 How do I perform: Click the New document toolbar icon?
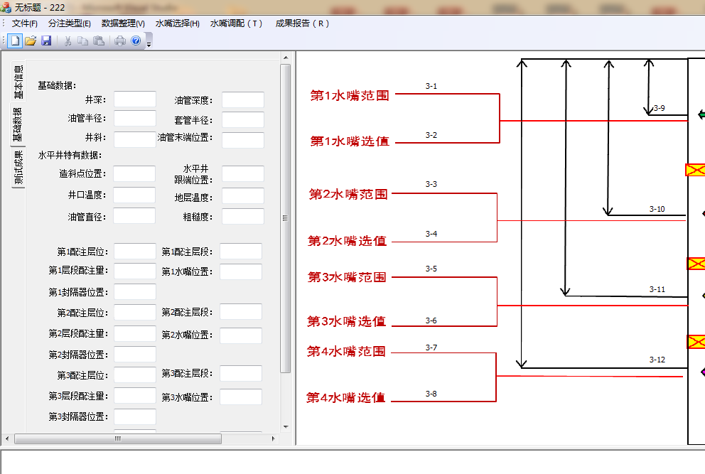click(x=16, y=41)
